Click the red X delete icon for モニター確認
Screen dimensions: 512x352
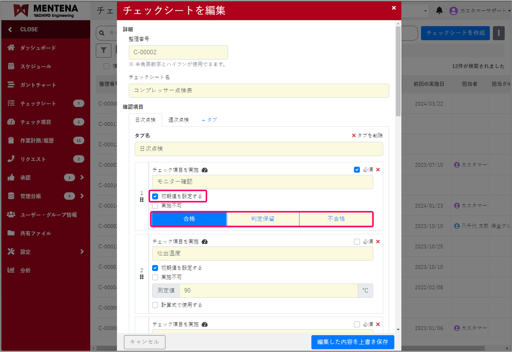378,170
